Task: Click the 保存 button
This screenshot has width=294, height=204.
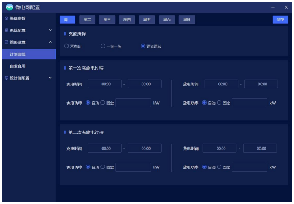Action: point(280,19)
